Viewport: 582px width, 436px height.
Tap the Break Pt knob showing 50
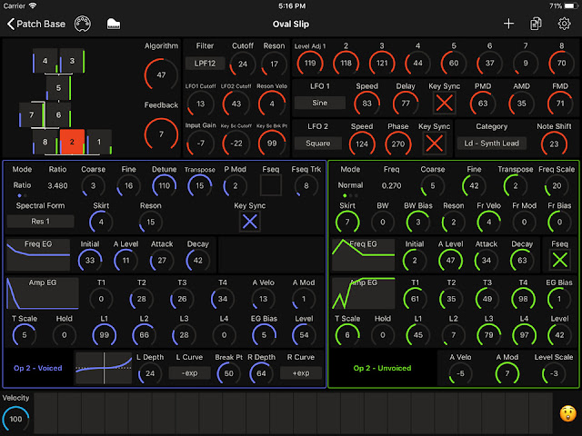click(228, 373)
